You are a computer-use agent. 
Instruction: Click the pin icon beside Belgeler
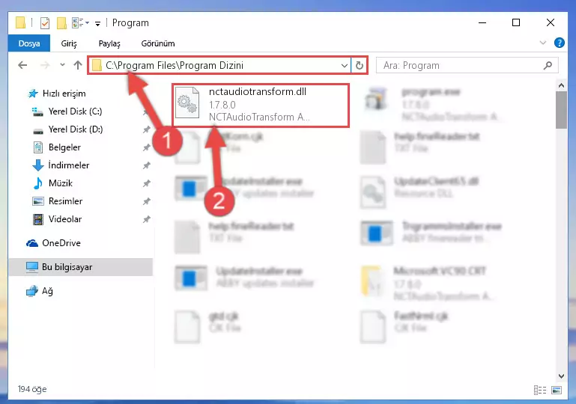coord(146,147)
